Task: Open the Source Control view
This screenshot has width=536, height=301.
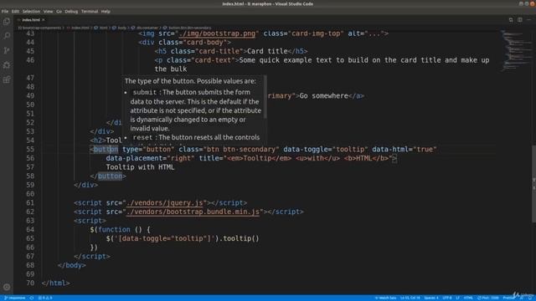Action: point(7,50)
